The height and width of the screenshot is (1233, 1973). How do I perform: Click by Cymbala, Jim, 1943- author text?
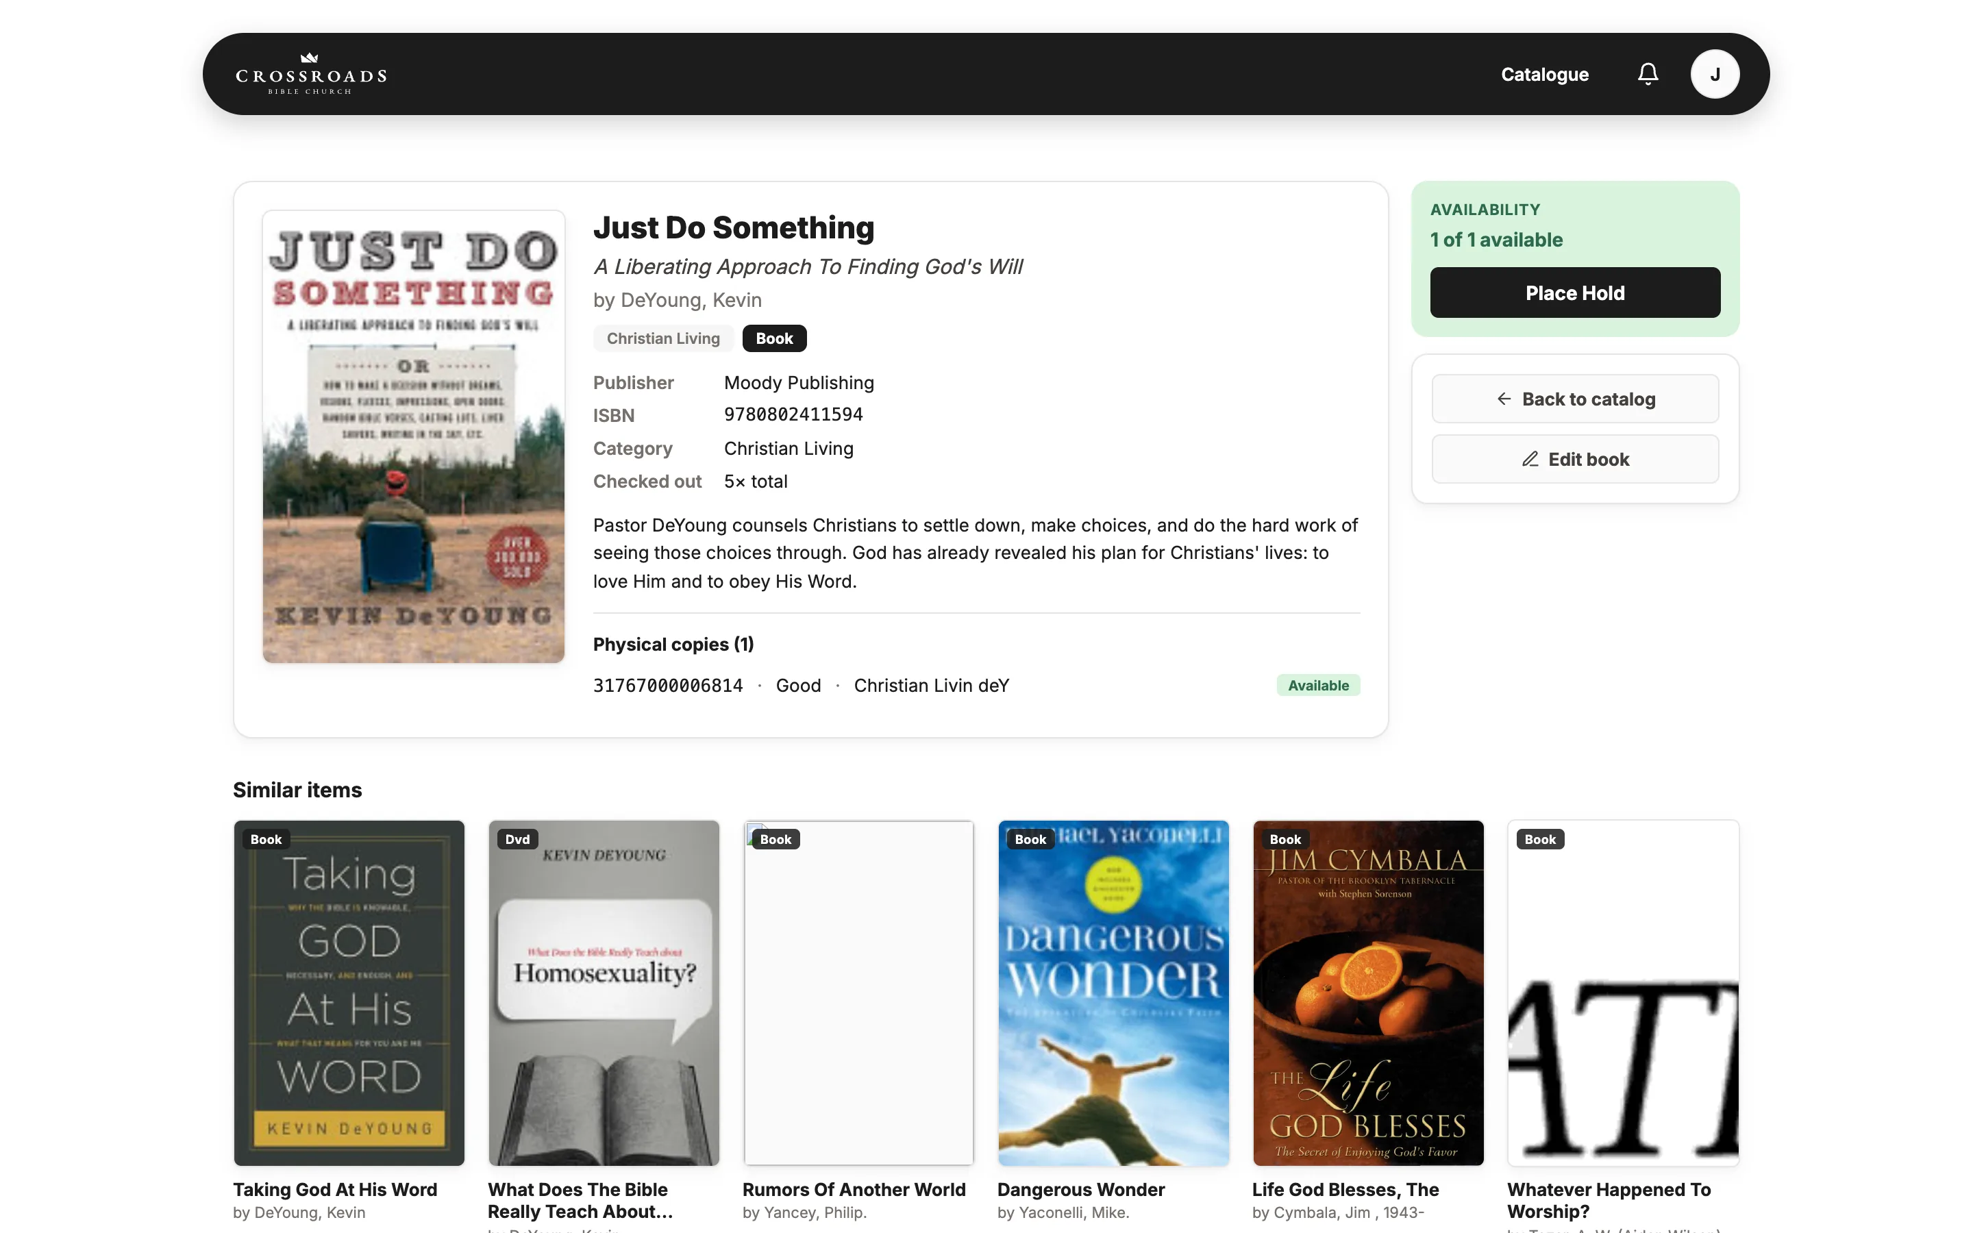(x=1338, y=1212)
